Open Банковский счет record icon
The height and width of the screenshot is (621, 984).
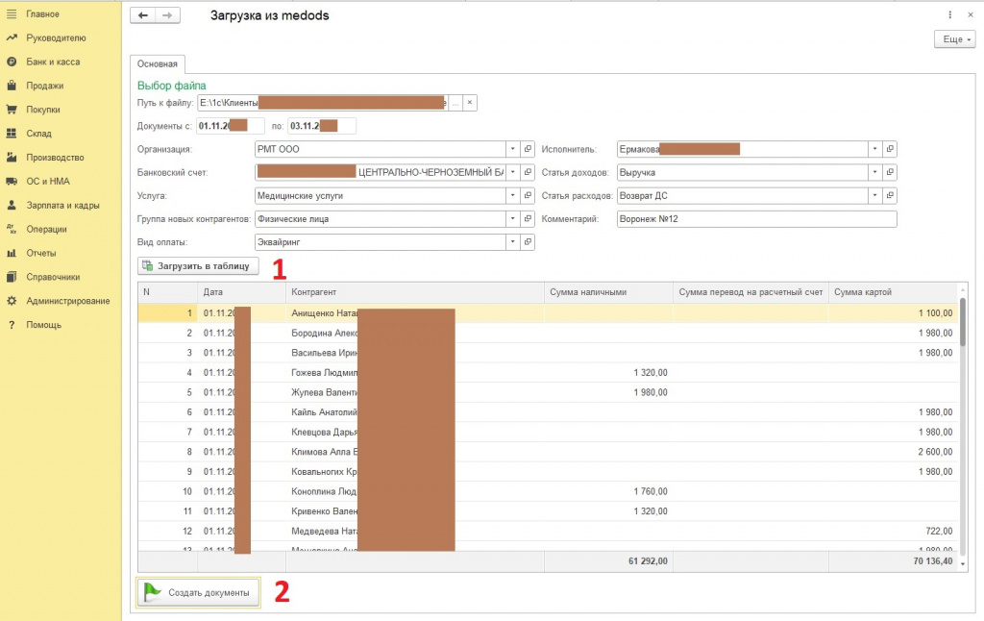point(528,172)
